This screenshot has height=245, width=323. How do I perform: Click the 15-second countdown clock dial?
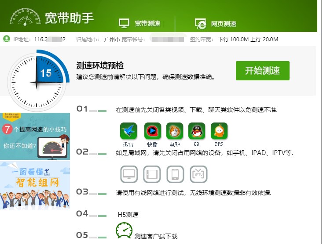pos(37,81)
